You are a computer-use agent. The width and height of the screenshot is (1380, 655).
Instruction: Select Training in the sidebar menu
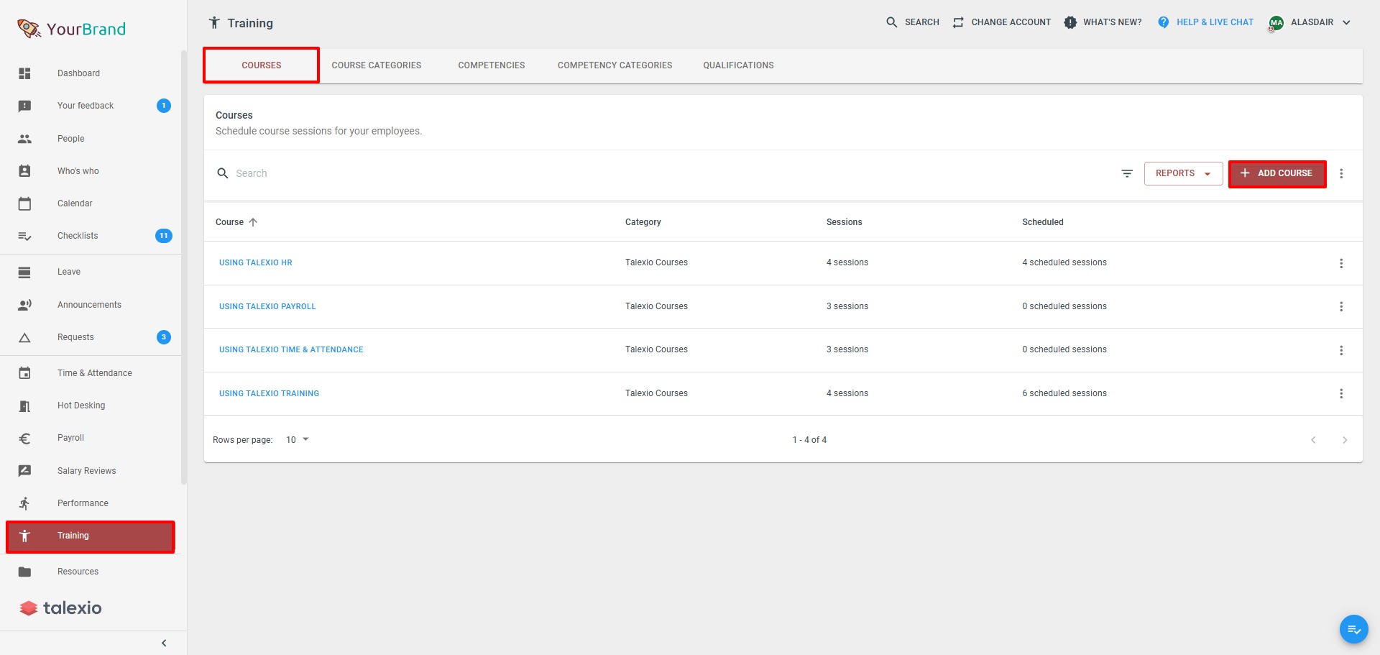tap(91, 536)
